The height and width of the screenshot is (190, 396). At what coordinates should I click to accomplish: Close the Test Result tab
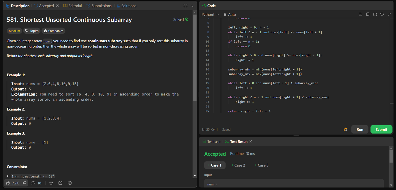tap(251, 142)
